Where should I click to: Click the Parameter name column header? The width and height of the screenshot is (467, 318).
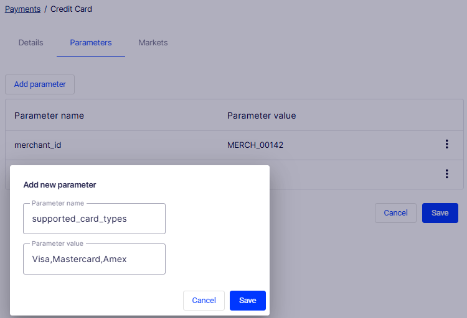(49, 116)
